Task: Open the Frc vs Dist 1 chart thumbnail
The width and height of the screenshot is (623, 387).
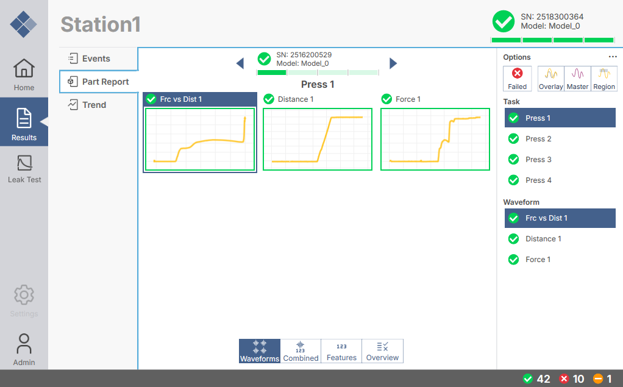Action: (200, 140)
